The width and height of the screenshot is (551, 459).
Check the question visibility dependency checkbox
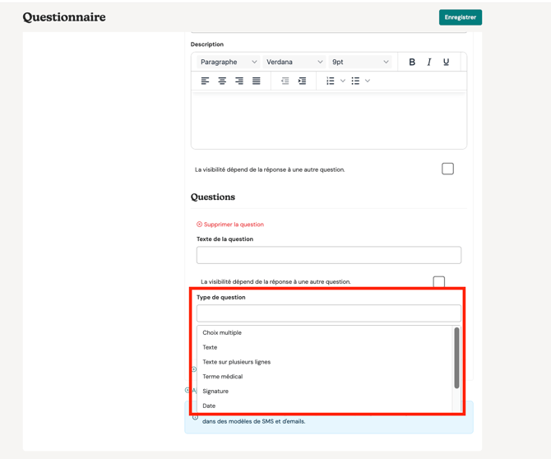point(439,281)
